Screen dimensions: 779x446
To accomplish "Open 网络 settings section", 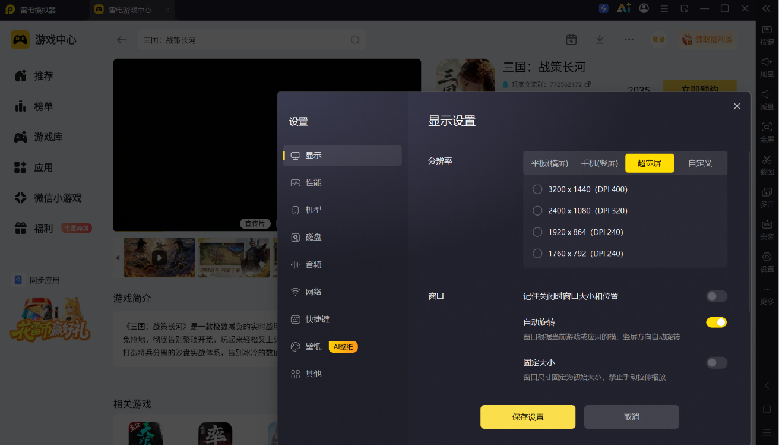I will tap(342, 292).
